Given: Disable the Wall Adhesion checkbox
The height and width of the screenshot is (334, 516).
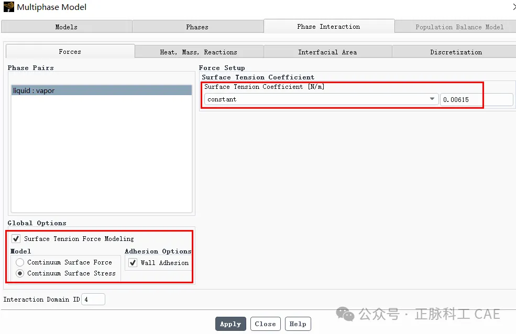Looking at the screenshot, I should coord(133,263).
